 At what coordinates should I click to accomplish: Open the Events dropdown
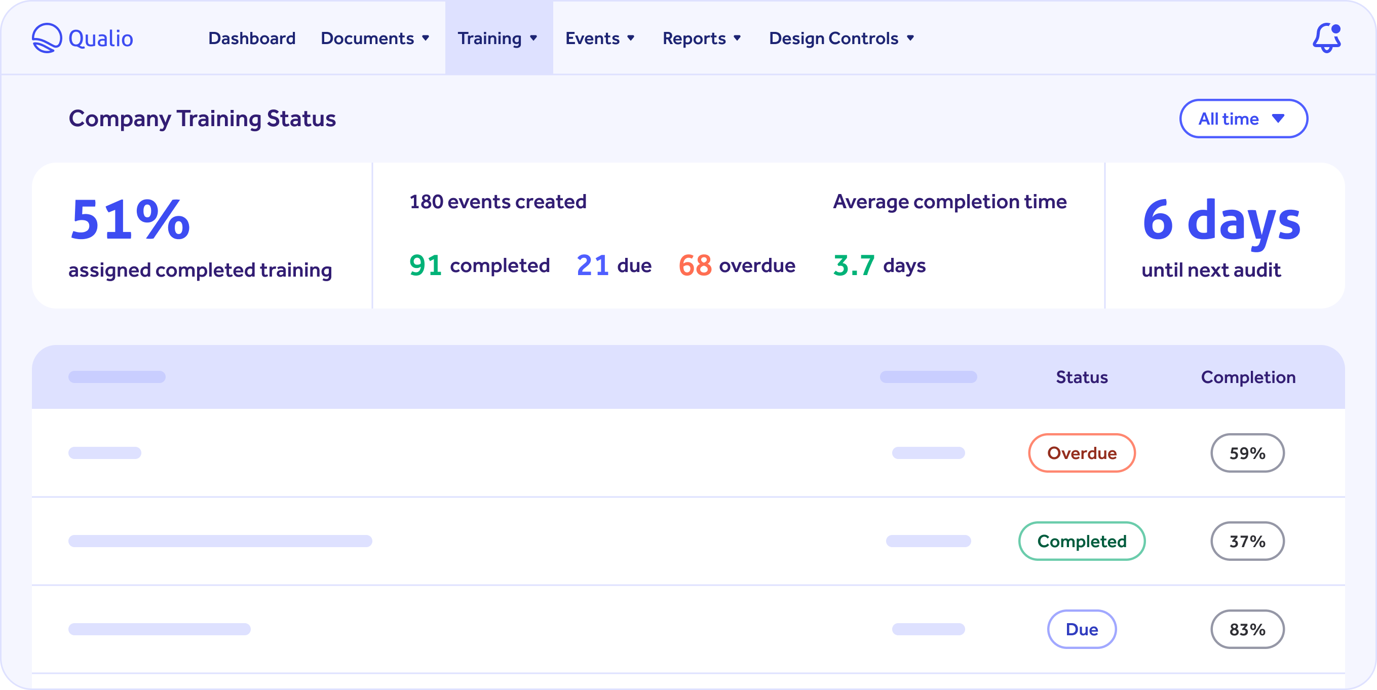point(600,38)
